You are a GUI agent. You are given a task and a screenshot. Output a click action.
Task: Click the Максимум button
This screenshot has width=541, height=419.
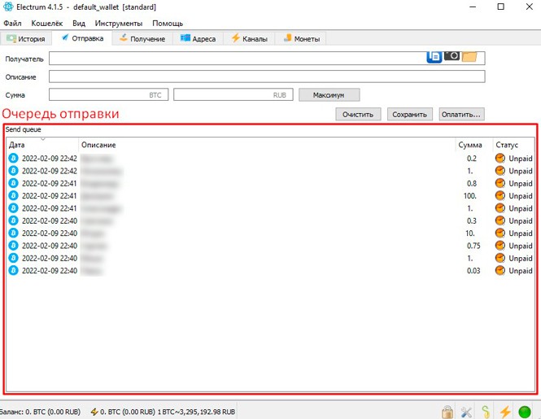pos(329,95)
